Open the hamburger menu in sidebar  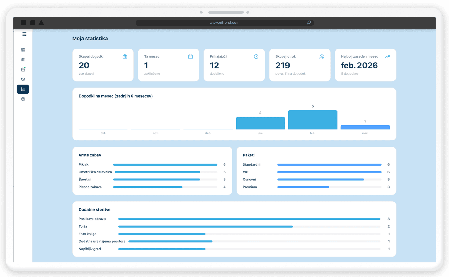(24, 34)
